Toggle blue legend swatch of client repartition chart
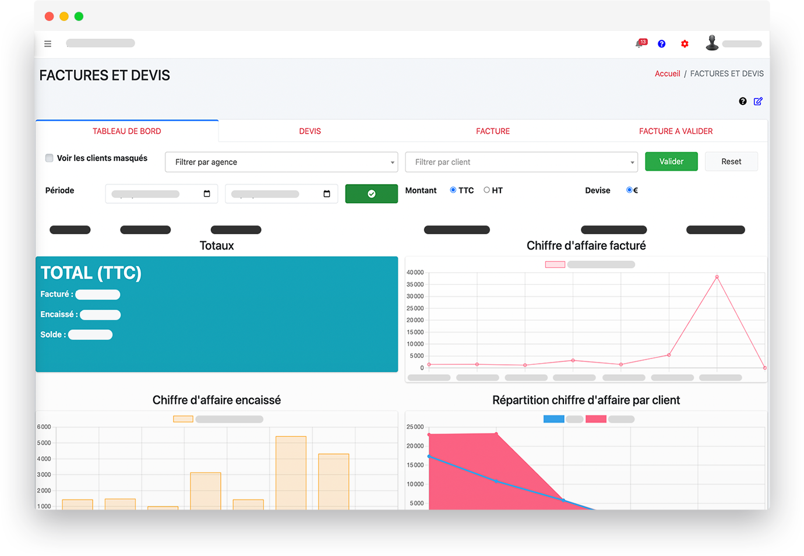The height and width of the screenshot is (556, 804). tap(553, 419)
